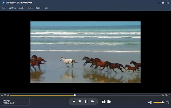Viewport: 171px width, 108px height.
Task: Click the Playing Wildlife-1.m4v info box
Action: [16, 102]
